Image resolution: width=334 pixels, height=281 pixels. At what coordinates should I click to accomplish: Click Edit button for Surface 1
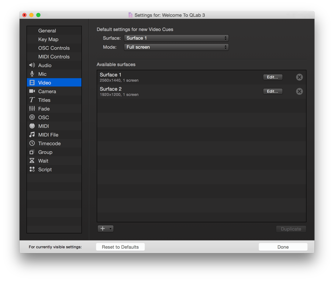[272, 77]
